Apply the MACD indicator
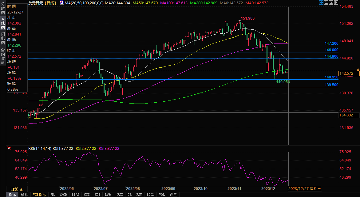Viewport: 360px width, 197px height. (x=63, y=195)
